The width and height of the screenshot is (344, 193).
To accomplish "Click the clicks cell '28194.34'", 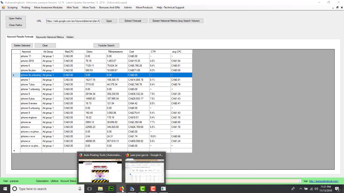I will point(95,94).
